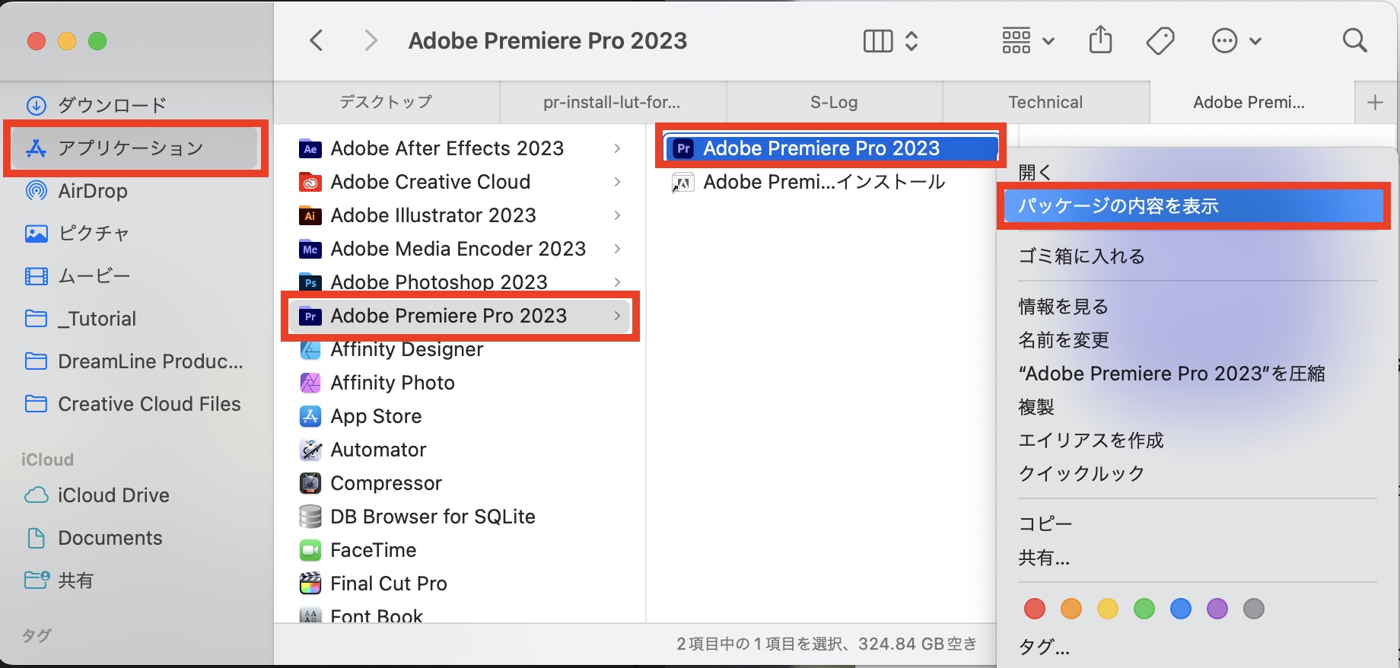Click the Finder search magnifier icon

(x=1354, y=40)
